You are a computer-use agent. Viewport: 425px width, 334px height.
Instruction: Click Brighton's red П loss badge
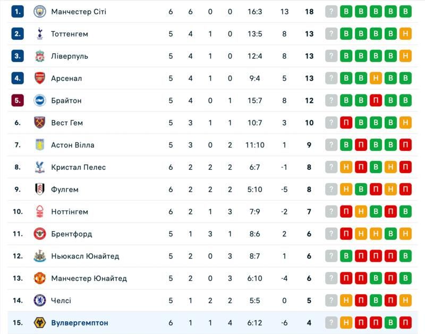376,100
